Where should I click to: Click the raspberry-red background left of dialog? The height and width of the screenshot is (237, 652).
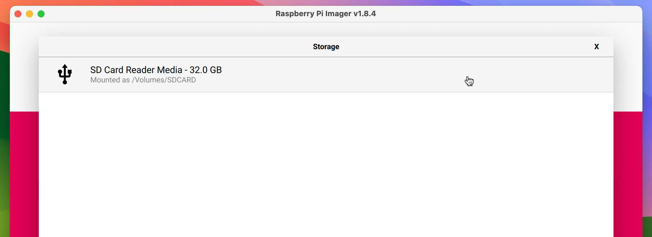(x=24, y=173)
